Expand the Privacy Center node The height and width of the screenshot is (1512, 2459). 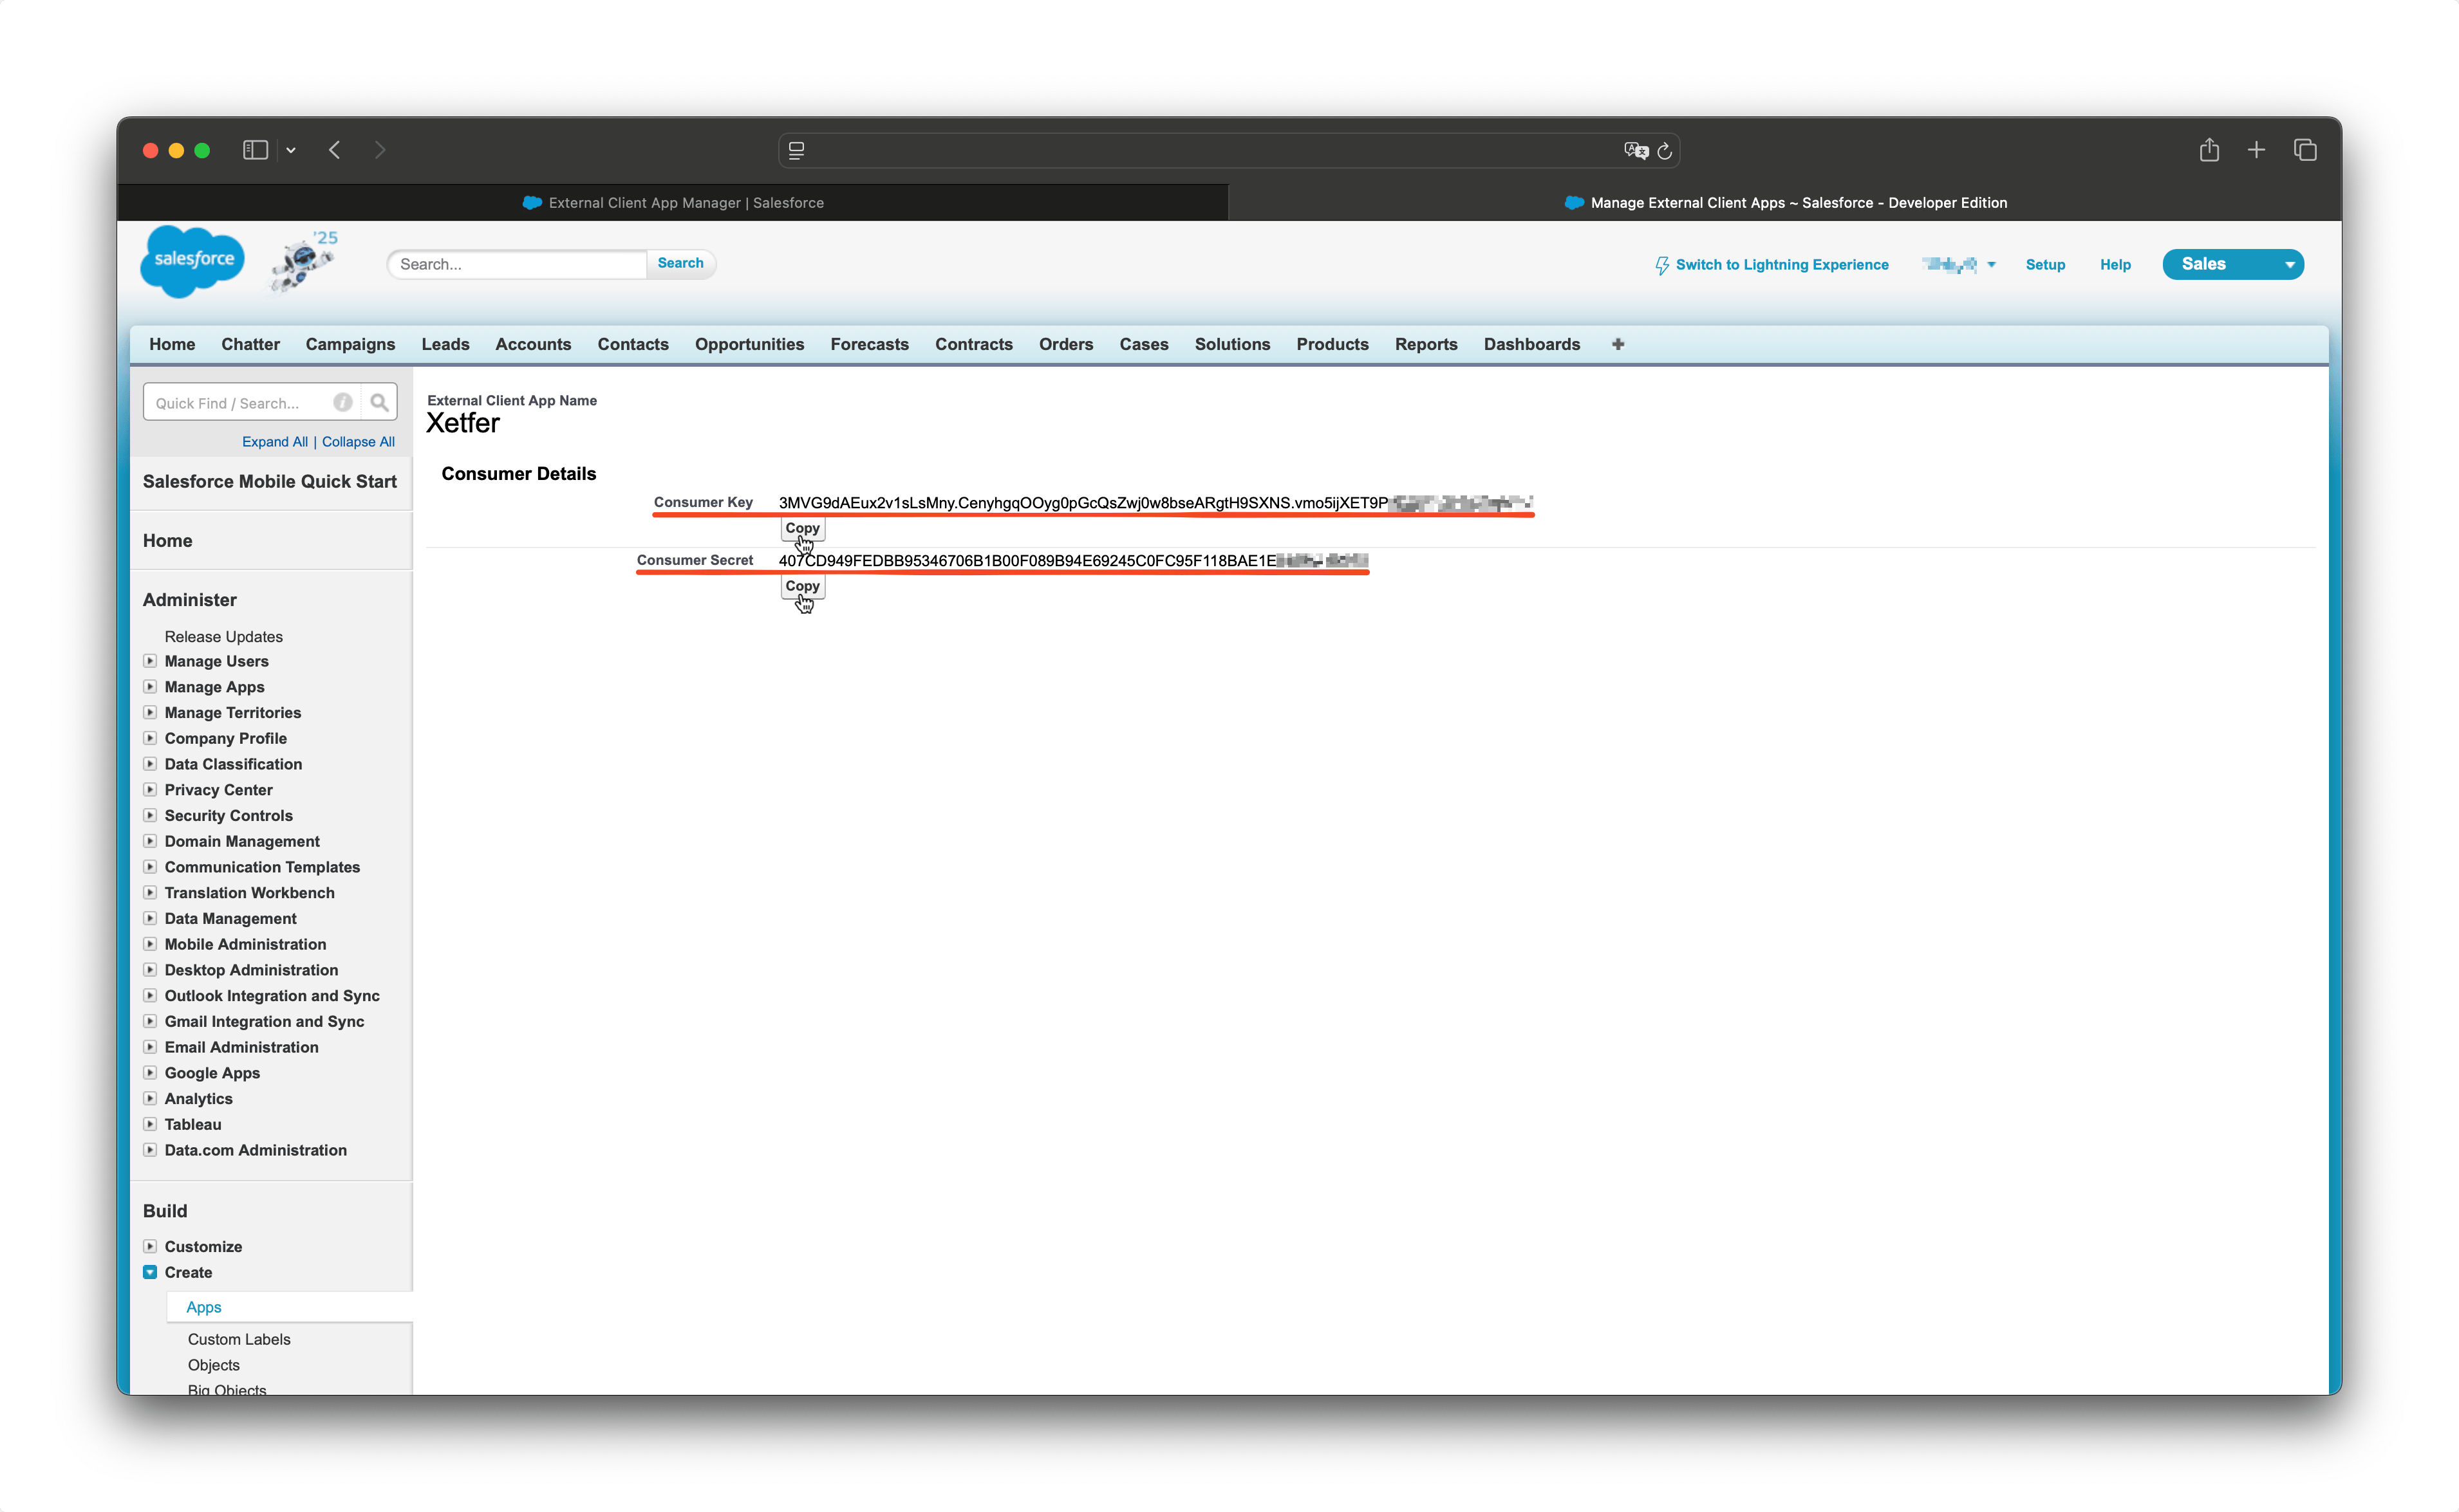pyautogui.click(x=150, y=790)
